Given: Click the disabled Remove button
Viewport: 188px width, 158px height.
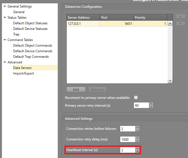Looking at the screenshot, I should point(97,90).
